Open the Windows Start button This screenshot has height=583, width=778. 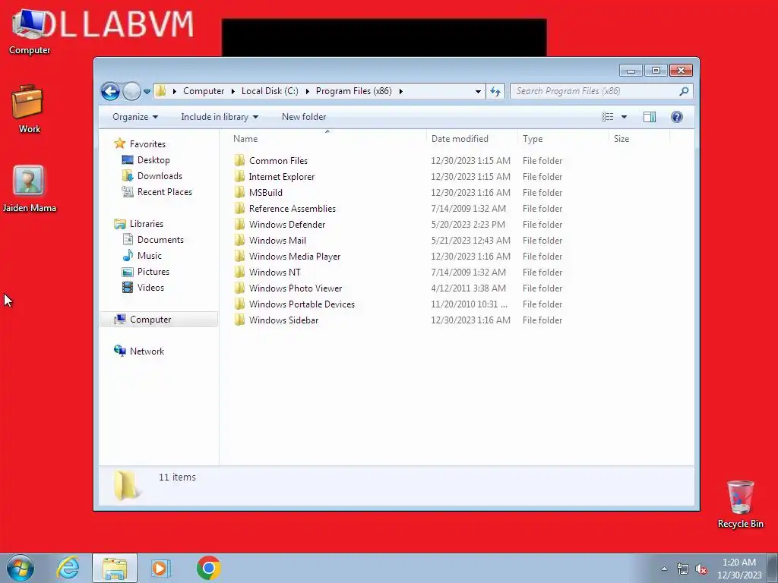tap(21, 568)
